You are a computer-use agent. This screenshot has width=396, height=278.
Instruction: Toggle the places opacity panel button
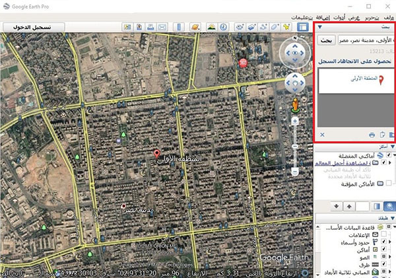377,207
